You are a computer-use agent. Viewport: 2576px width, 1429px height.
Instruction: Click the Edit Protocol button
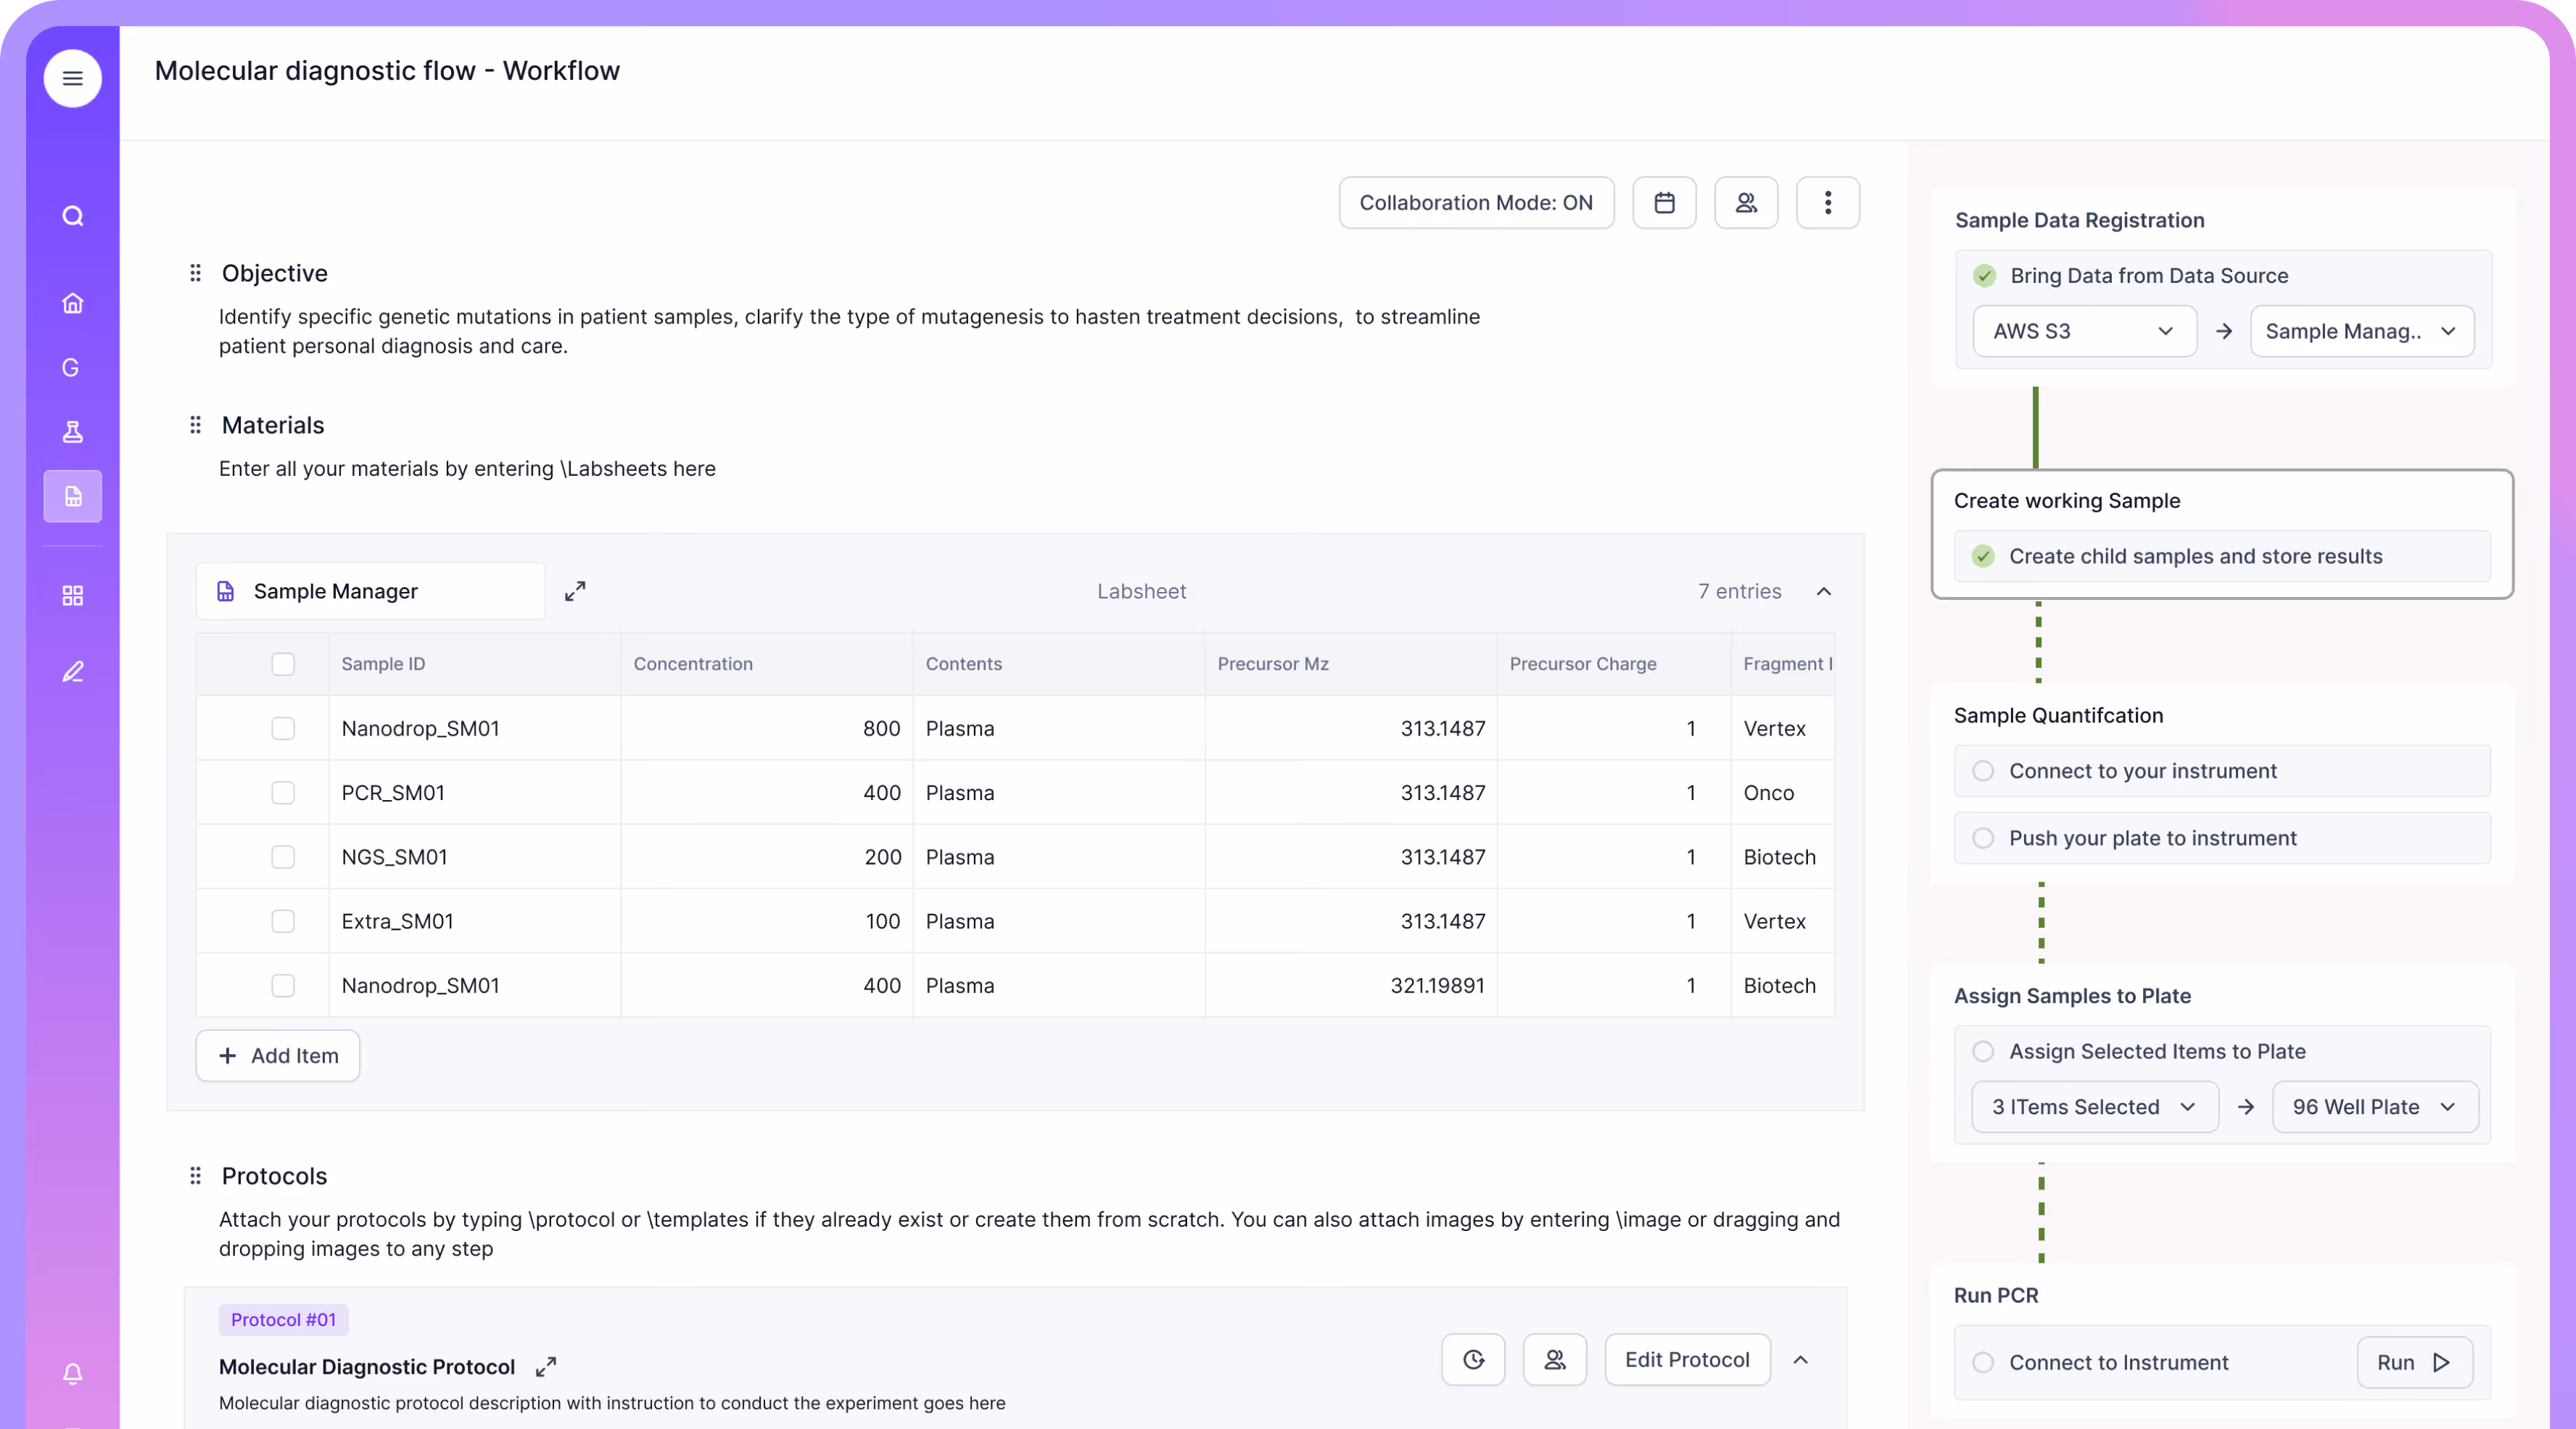click(1687, 1360)
